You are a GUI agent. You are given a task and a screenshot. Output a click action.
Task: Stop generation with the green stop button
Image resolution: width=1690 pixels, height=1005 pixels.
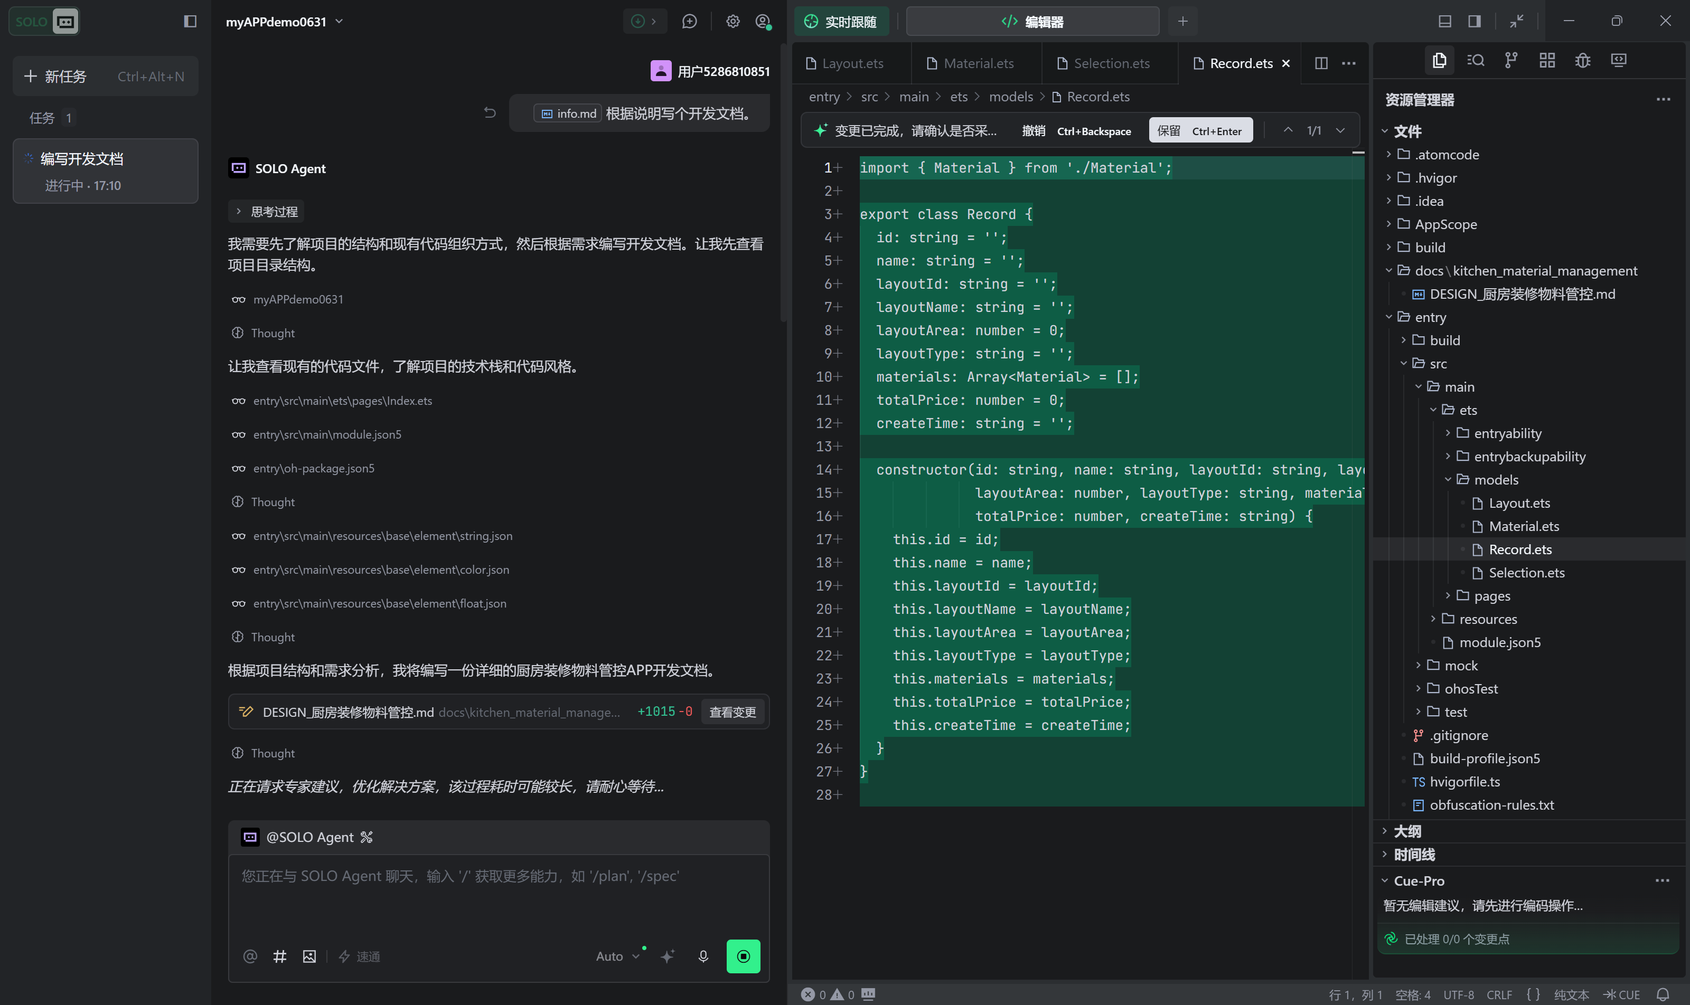[x=744, y=956]
